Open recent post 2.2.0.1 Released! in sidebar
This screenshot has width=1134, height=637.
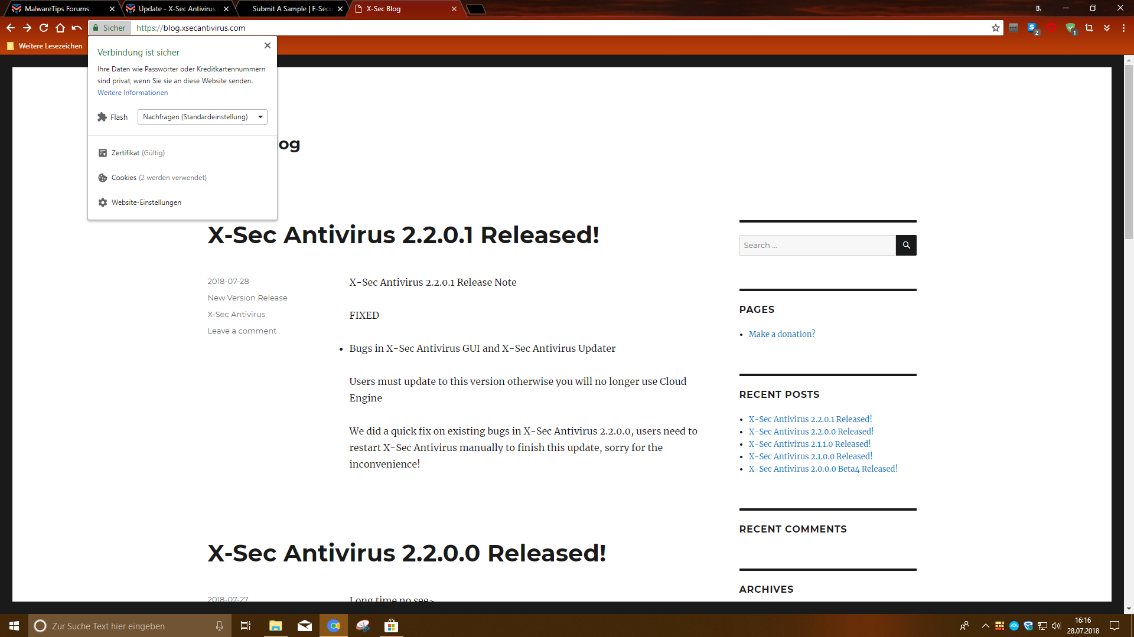[810, 419]
